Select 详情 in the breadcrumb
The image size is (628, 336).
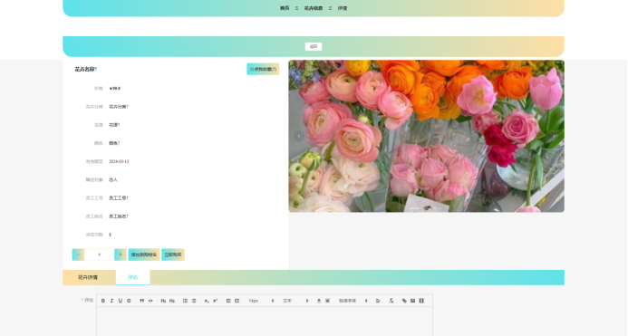tap(343, 8)
